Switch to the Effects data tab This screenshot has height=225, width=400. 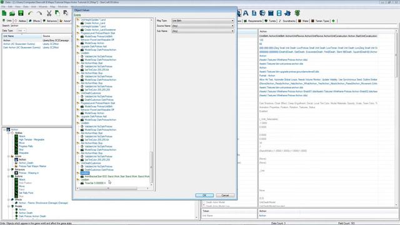coord(34,21)
